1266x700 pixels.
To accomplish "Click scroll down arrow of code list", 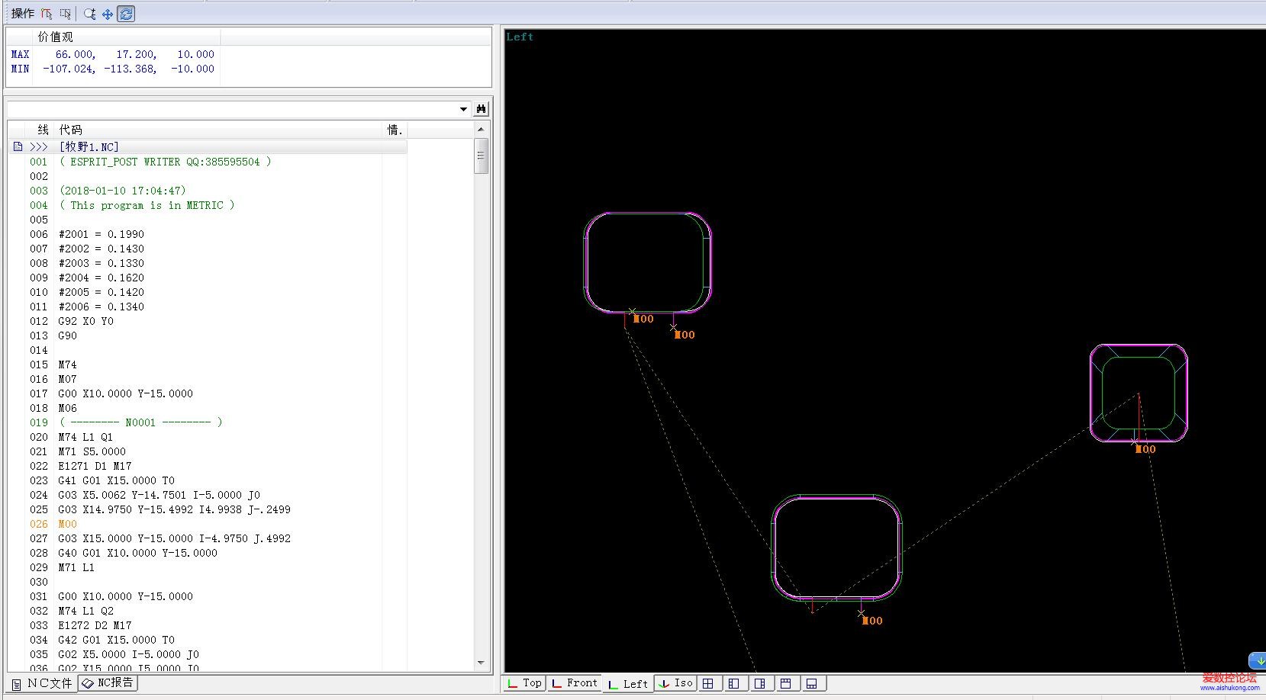I will point(481,663).
